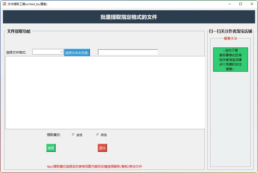This screenshot has height=173, width=258.
Task: Click the 感谢关注 red heading
Action: (230, 38)
